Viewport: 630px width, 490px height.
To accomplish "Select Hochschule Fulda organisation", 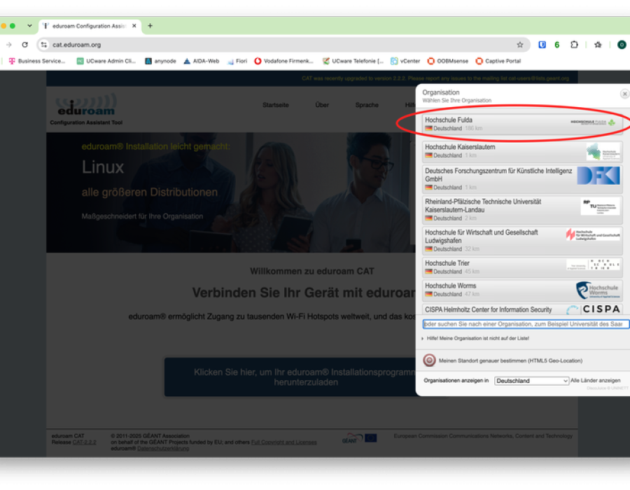I will click(522, 124).
